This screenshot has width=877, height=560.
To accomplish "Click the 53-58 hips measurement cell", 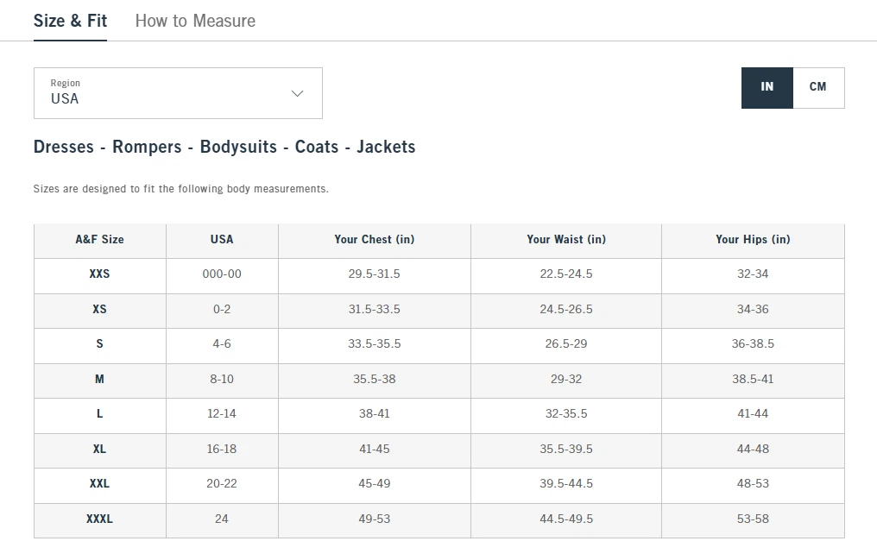I will coord(753,519).
